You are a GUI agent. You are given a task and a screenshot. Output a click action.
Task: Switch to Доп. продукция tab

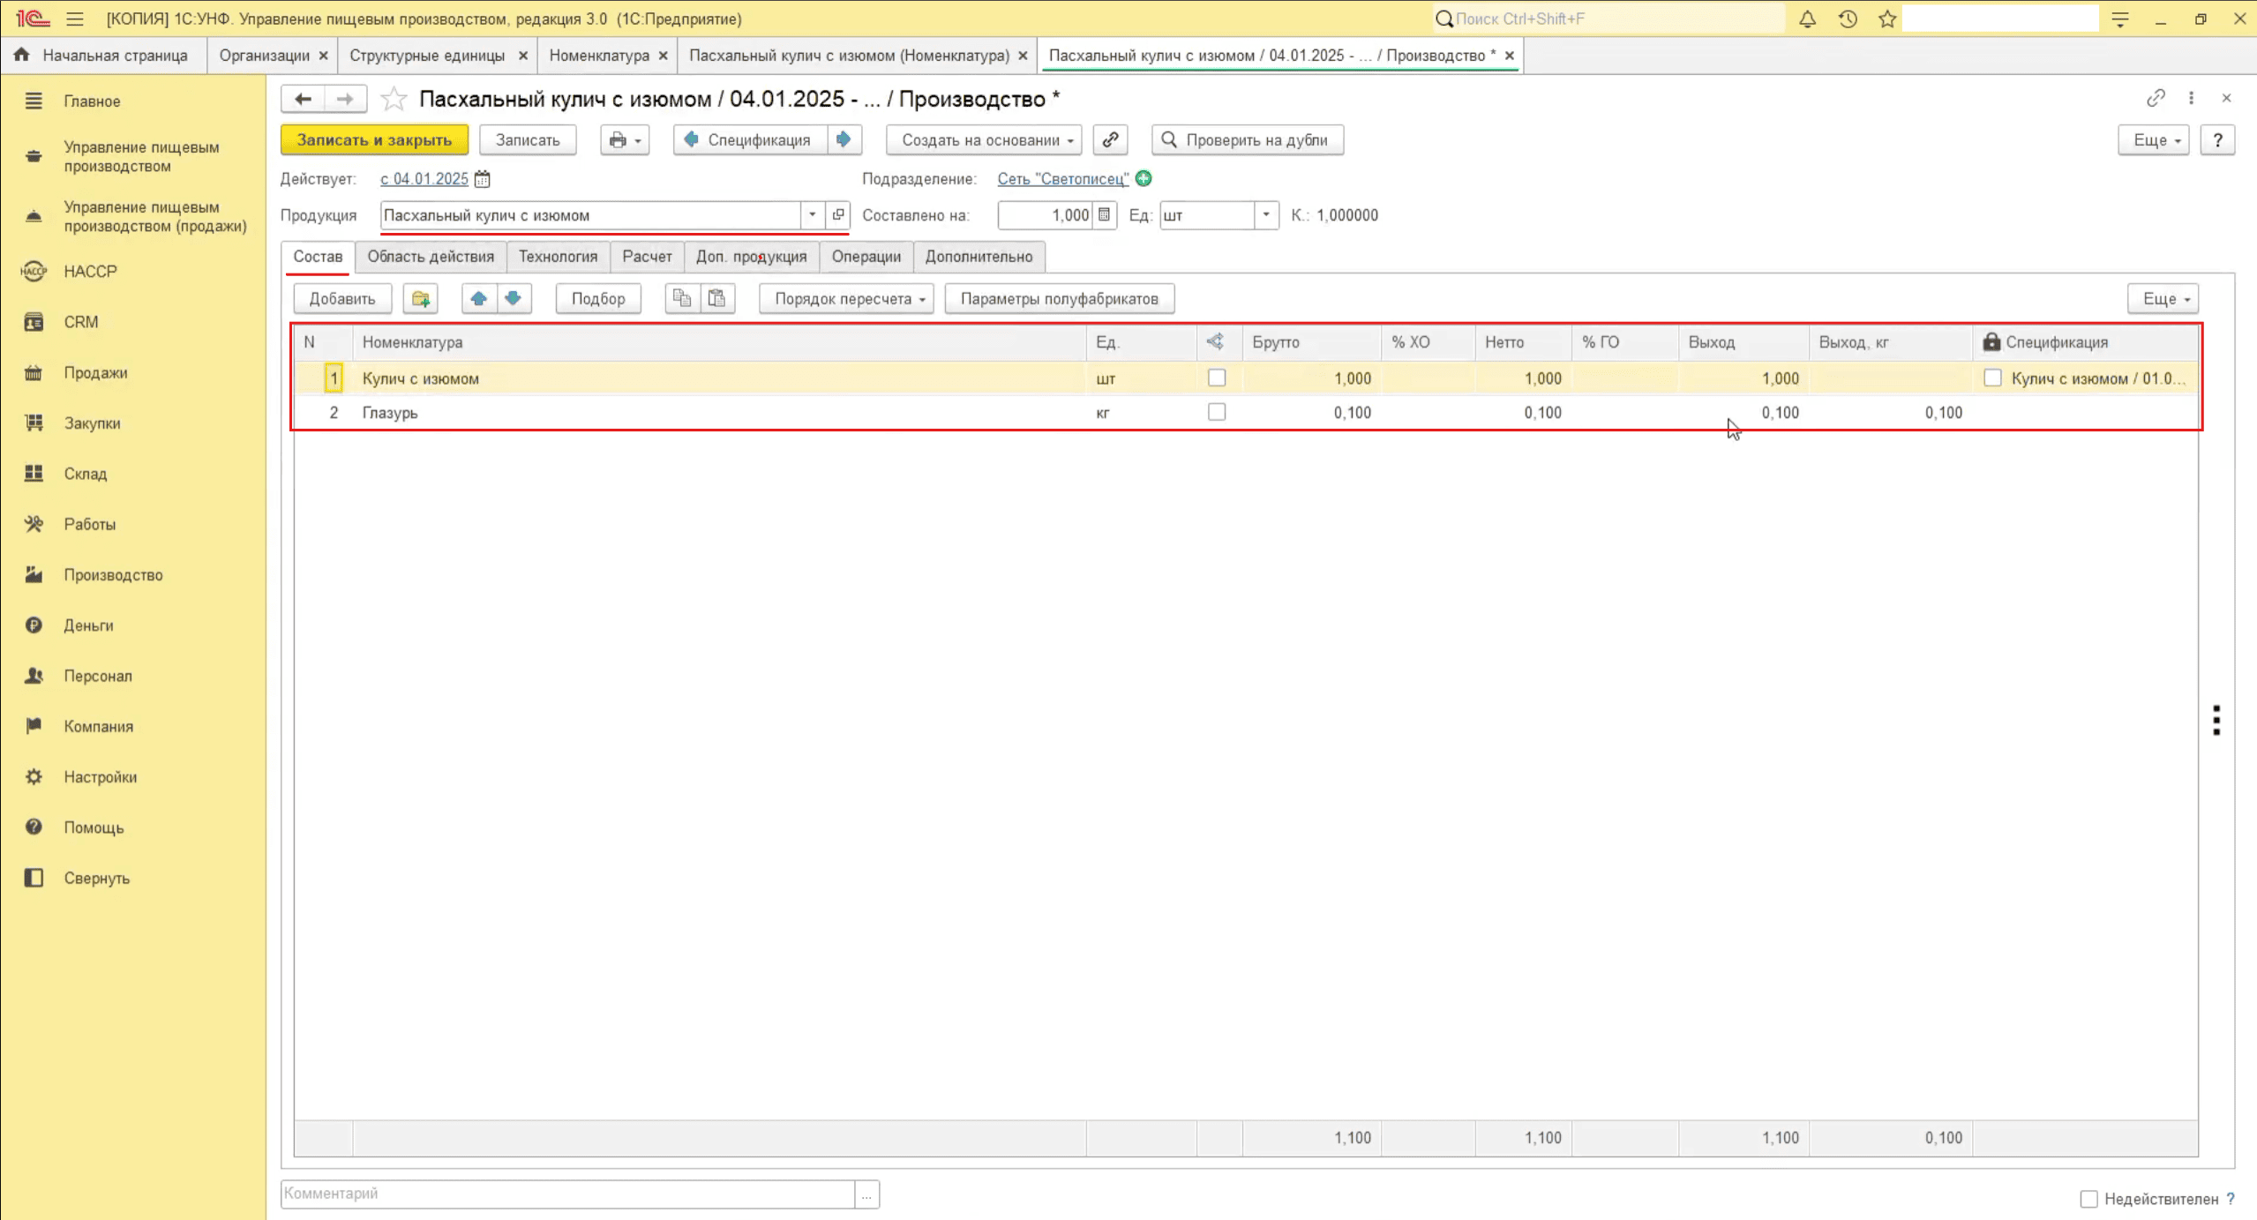pyautogui.click(x=752, y=257)
